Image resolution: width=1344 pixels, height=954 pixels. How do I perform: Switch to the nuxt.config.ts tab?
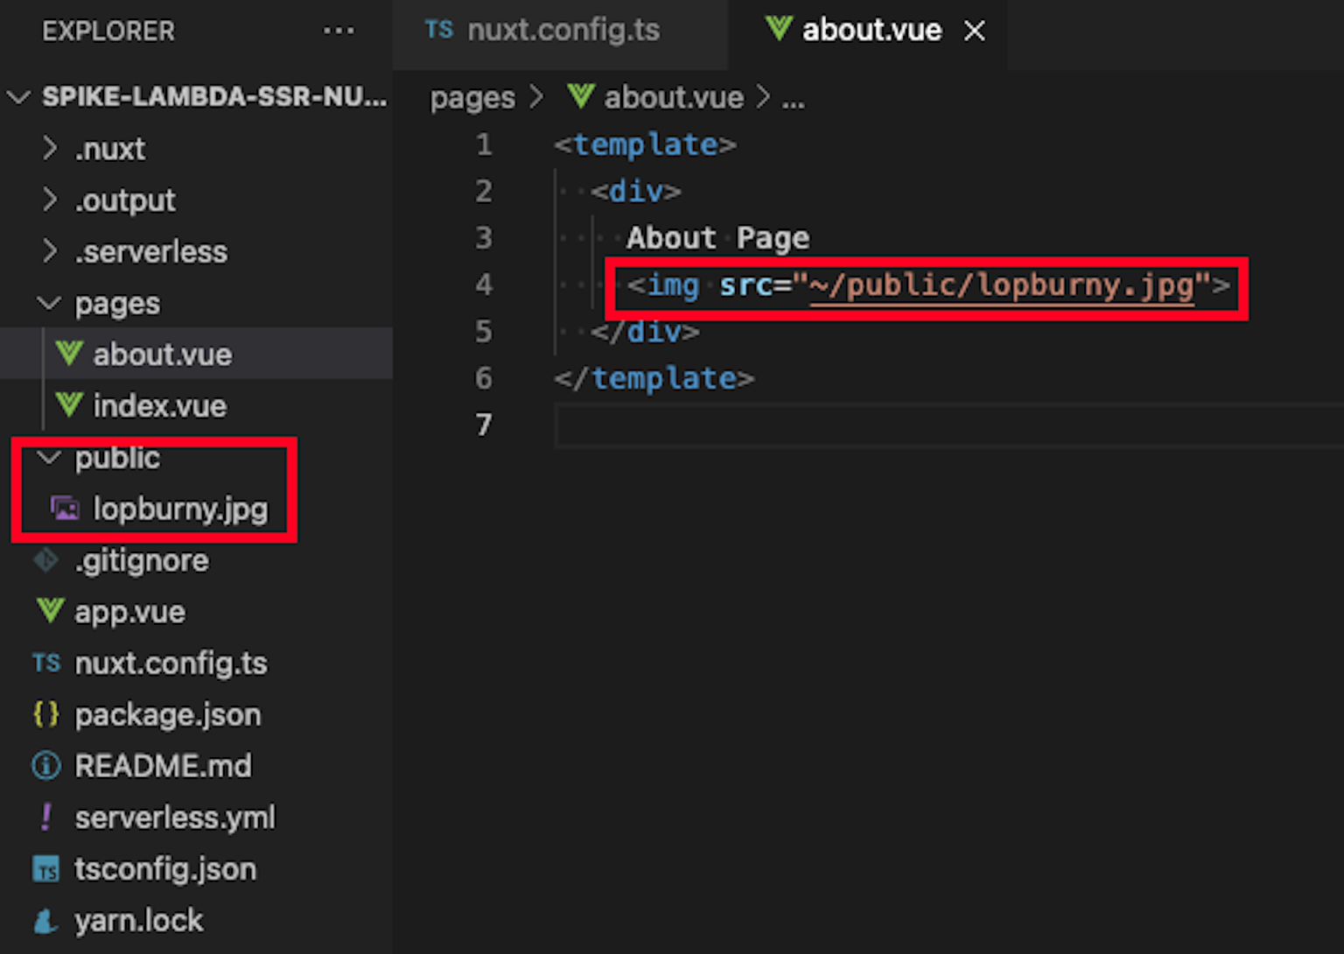[563, 30]
